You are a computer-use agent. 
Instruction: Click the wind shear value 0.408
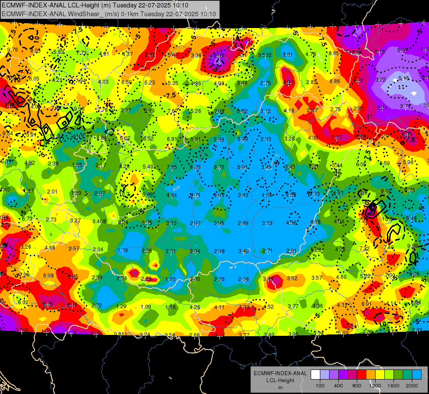(x=99, y=221)
